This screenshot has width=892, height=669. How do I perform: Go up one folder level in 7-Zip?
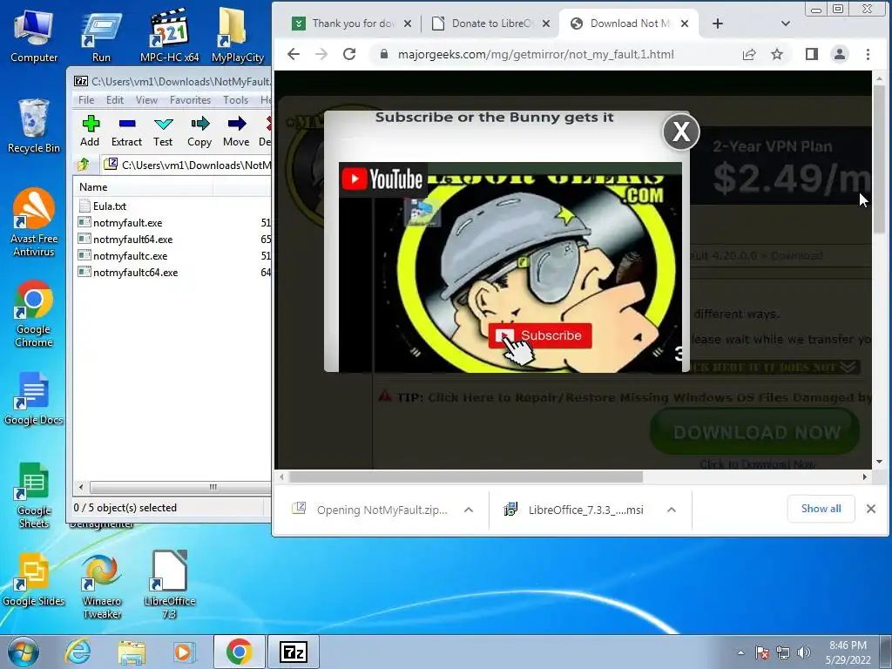(84, 165)
